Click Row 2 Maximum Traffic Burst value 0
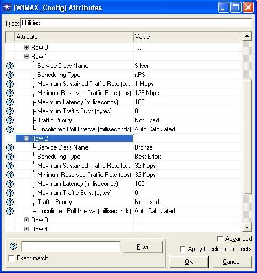This screenshot has width=257, height=273. (136, 193)
